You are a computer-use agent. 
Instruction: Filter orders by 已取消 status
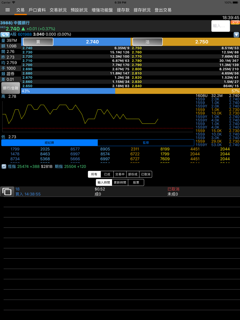pyautogui.click(x=146, y=174)
